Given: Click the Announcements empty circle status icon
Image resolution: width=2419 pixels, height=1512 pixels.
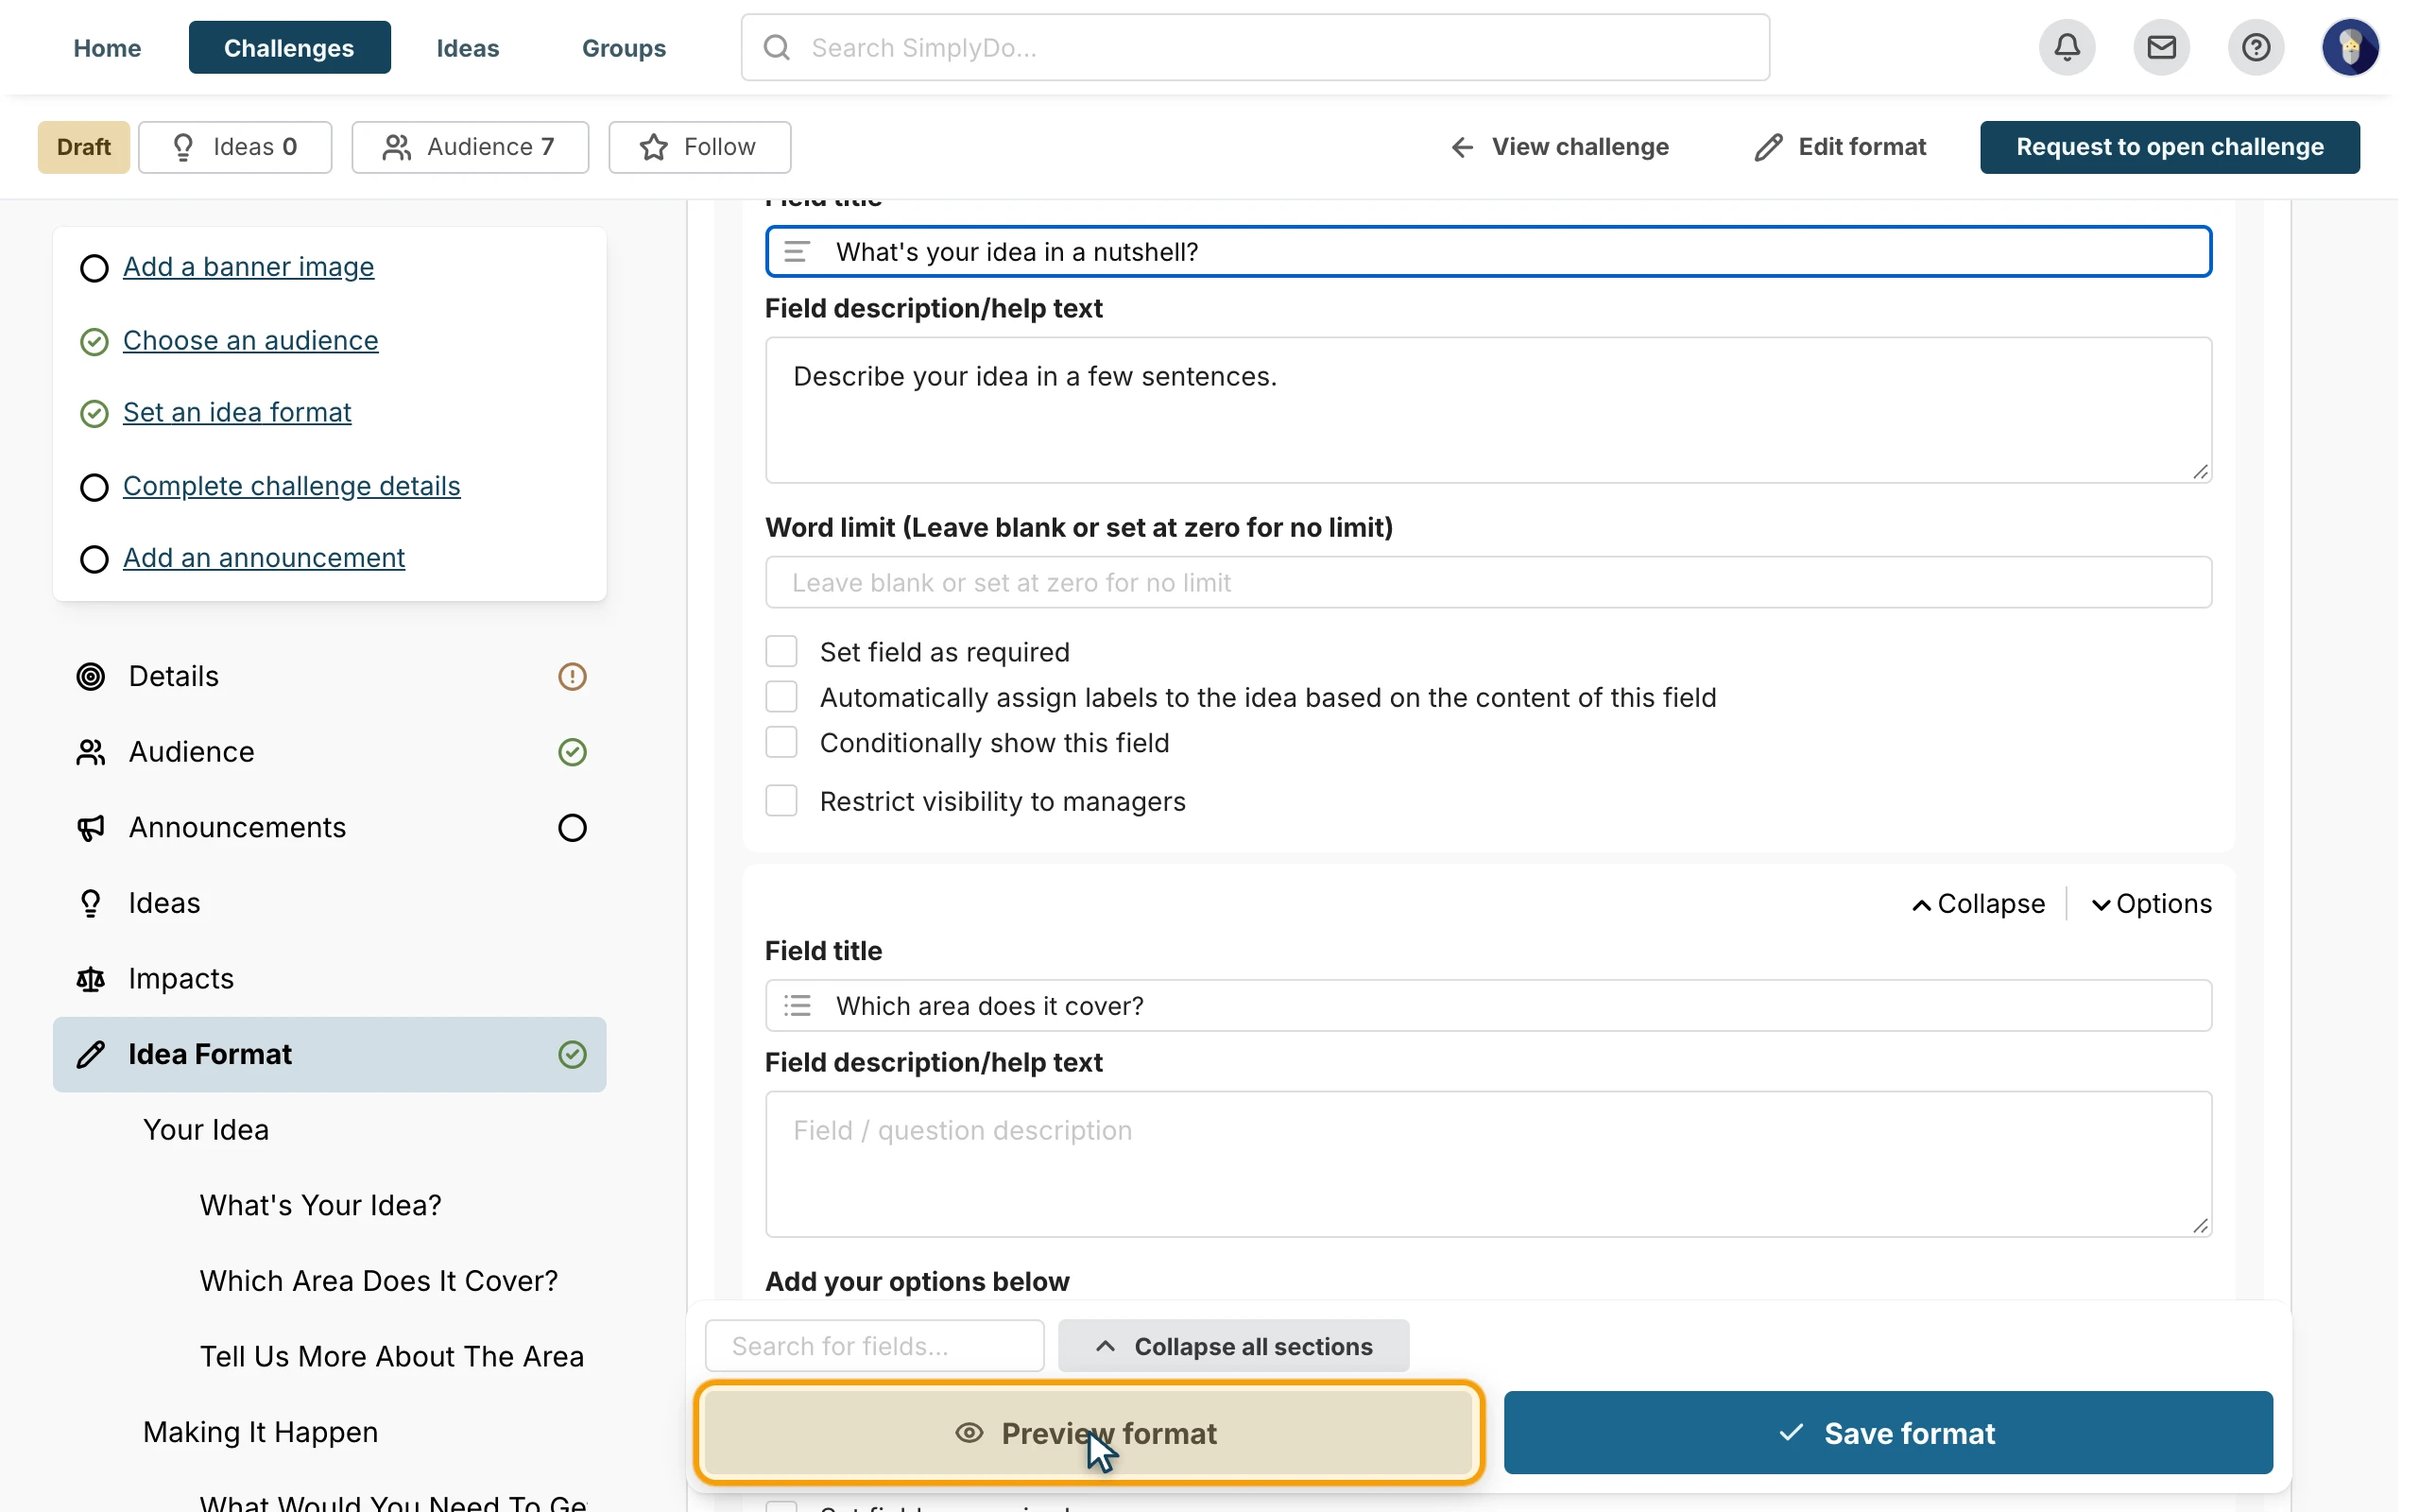Looking at the screenshot, I should [572, 828].
